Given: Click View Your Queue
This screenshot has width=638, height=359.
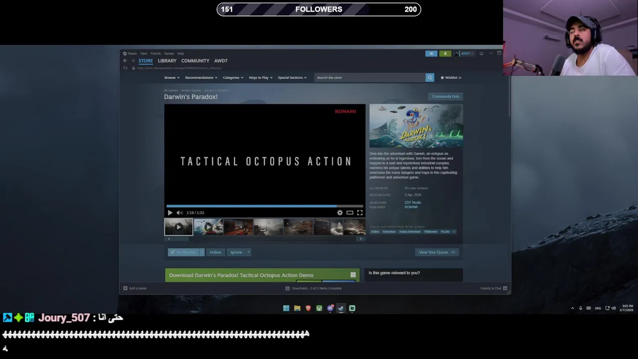Looking at the screenshot, I should pos(437,252).
